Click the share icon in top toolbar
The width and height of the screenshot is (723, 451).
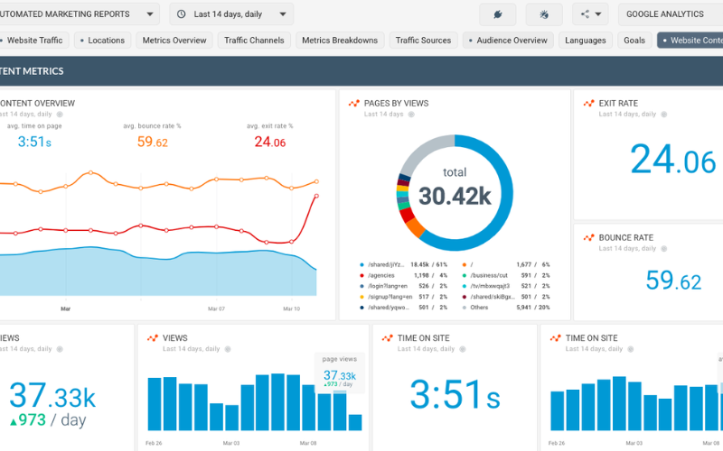pyautogui.click(x=589, y=14)
